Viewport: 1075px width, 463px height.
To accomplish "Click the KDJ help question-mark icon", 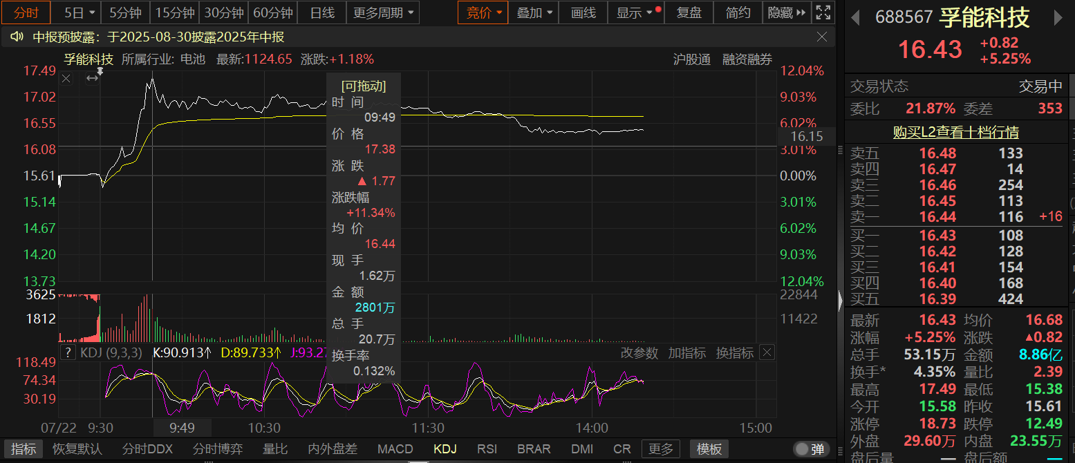I will coord(68,353).
